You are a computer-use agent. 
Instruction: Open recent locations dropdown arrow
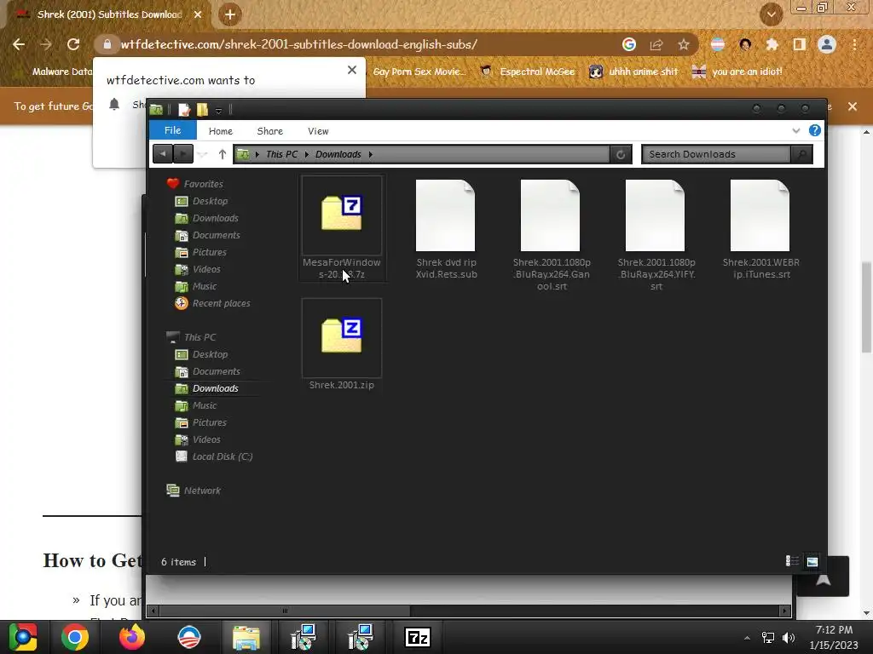coord(203,155)
